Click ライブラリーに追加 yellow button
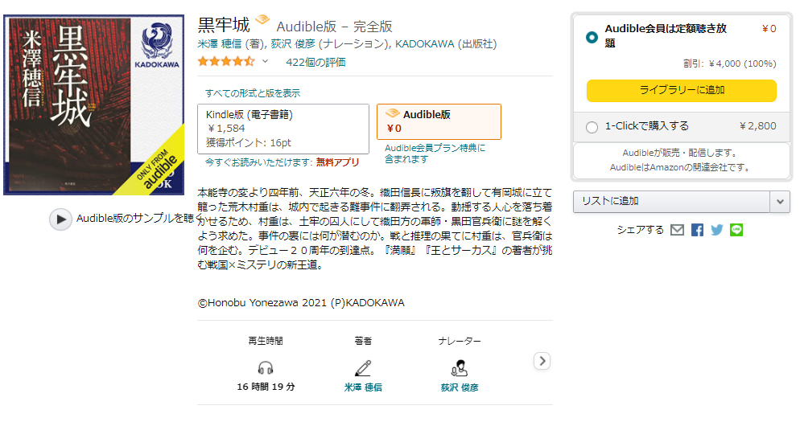The width and height of the screenshot is (800, 422). pyautogui.click(x=681, y=90)
